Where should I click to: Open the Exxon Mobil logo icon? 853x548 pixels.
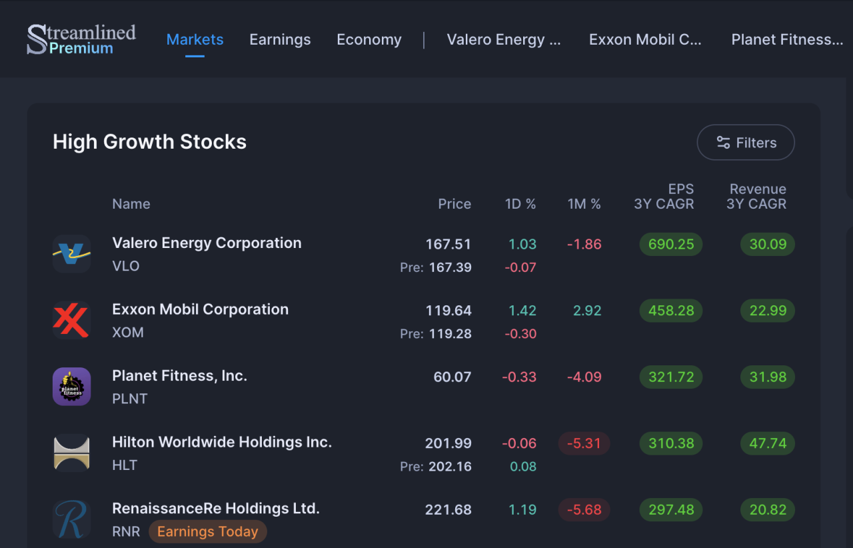[x=71, y=320]
